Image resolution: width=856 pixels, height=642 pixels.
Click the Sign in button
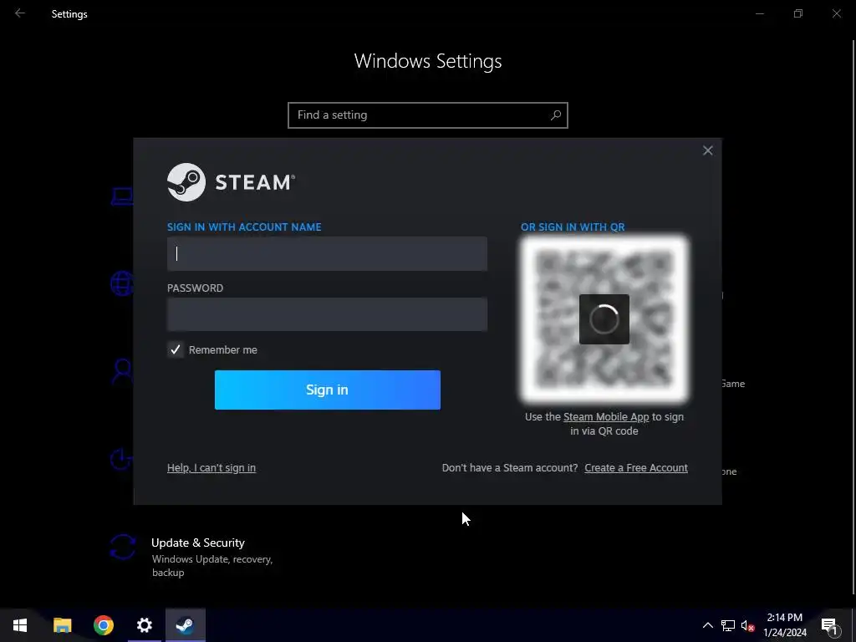pyautogui.click(x=328, y=390)
